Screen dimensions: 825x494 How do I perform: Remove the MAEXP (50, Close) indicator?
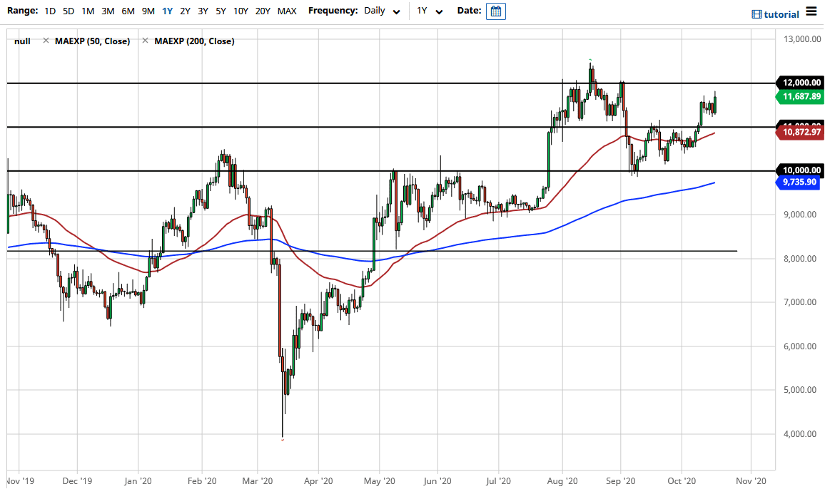click(x=46, y=41)
